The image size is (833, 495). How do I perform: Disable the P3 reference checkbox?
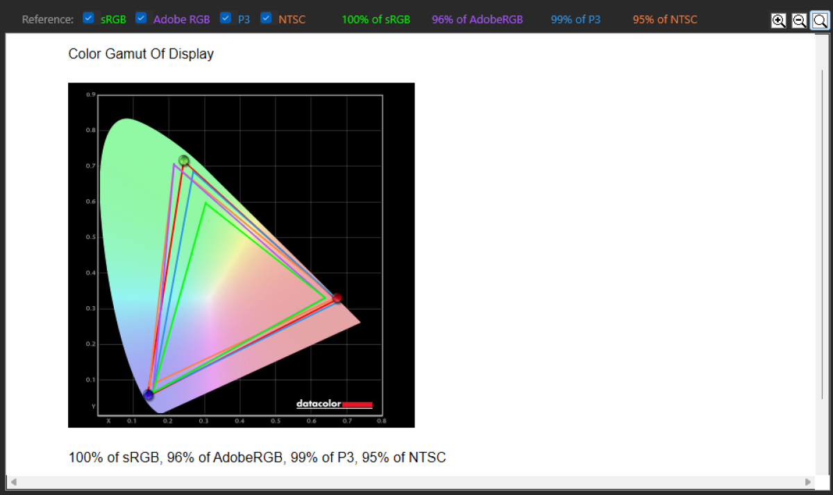[x=226, y=19]
